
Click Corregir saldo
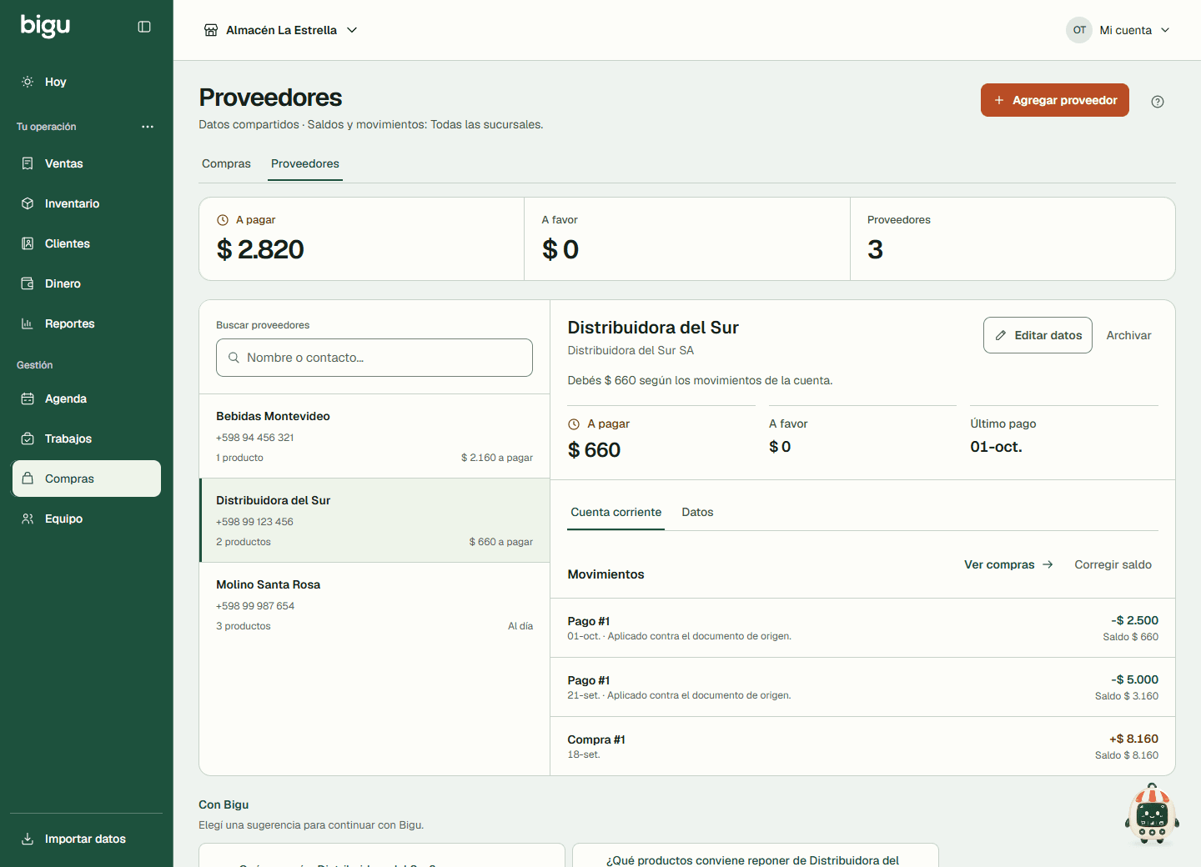(x=1113, y=564)
